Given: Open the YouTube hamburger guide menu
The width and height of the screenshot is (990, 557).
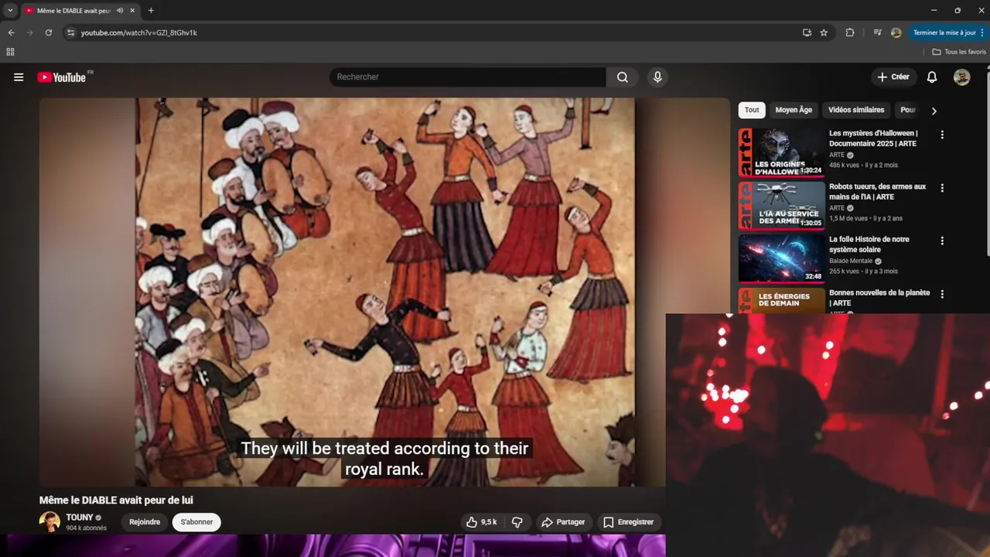Looking at the screenshot, I should tap(19, 77).
